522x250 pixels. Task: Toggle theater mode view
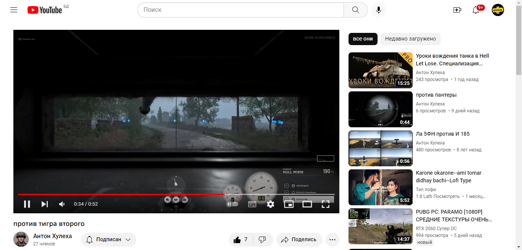click(x=307, y=204)
